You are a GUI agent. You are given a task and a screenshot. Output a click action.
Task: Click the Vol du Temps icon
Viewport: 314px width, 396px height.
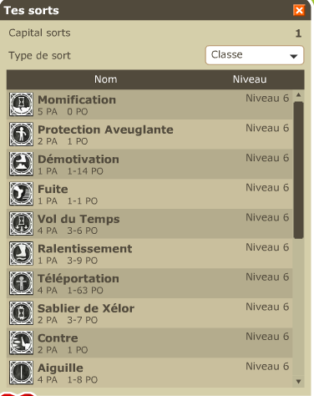pos(21,223)
